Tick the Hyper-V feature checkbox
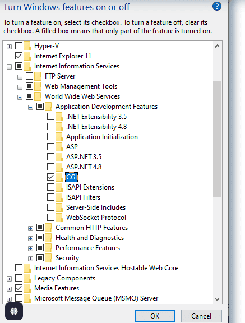Viewport: 245px width, 323px height. (19, 46)
